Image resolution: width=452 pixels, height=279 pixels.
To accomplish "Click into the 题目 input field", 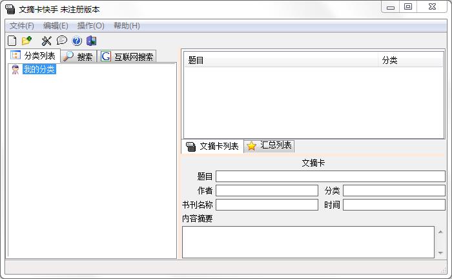I will click(331, 176).
